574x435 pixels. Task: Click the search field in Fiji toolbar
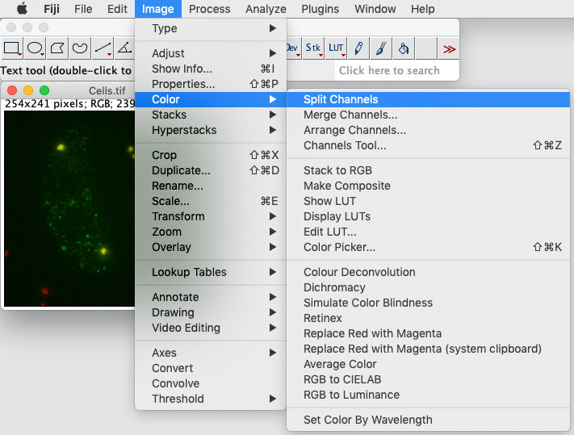396,70
